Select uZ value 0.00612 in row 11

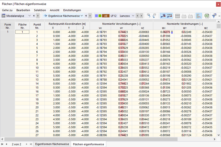(x=142, y=72)
